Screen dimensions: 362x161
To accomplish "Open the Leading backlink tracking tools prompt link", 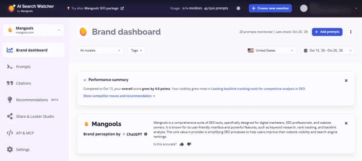I will tap(258, 88).
